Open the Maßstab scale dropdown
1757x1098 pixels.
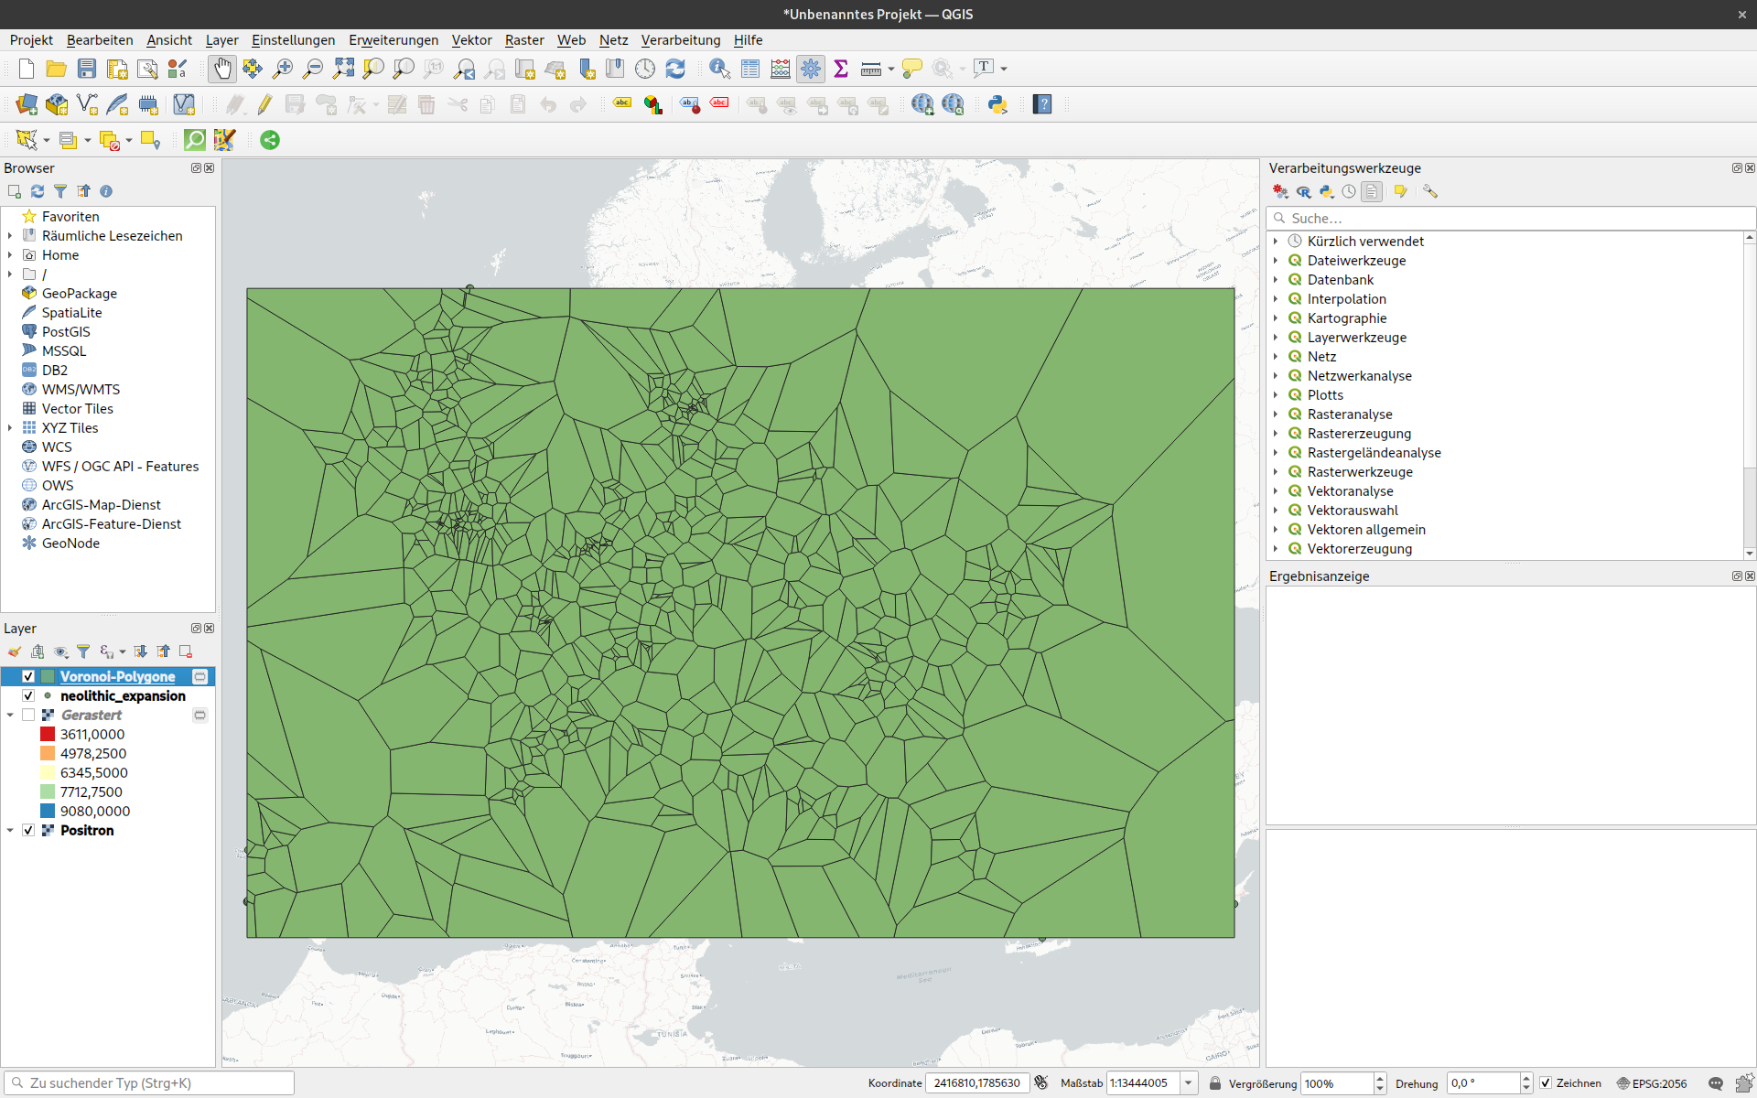(1188, 1083)
